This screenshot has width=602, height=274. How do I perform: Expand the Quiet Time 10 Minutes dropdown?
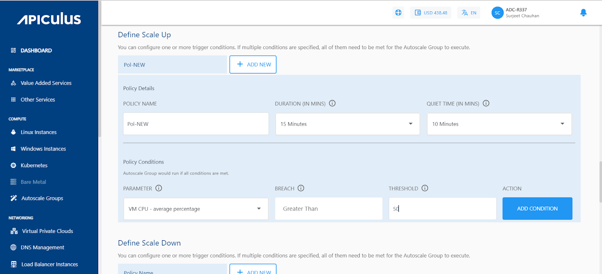tap(499, 124)
